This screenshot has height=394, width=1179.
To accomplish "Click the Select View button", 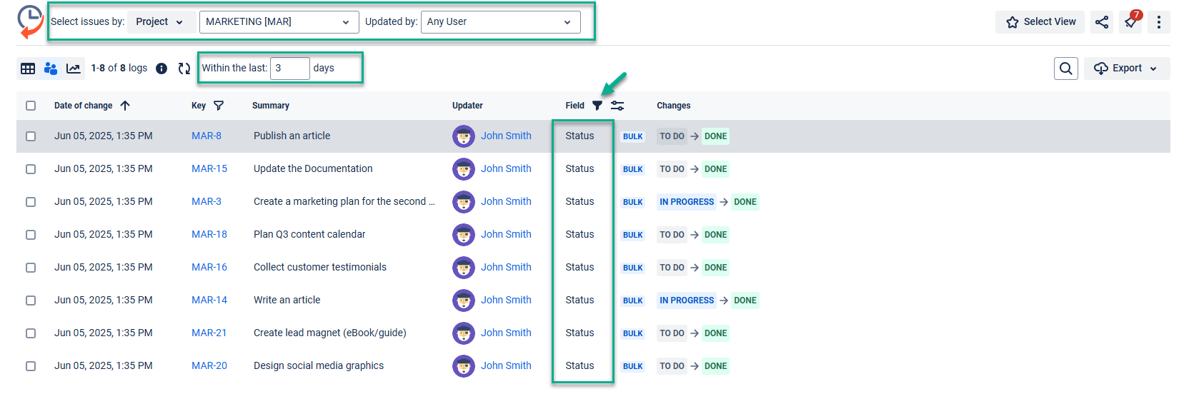I will coord(1040,22).
